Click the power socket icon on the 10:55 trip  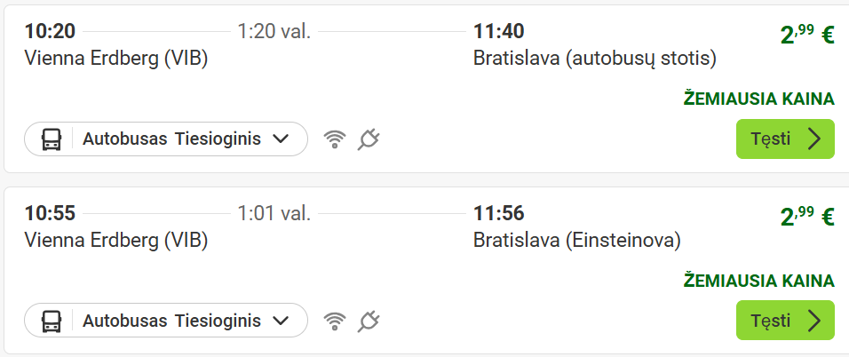pyautogui.click(x=369, y=321)
